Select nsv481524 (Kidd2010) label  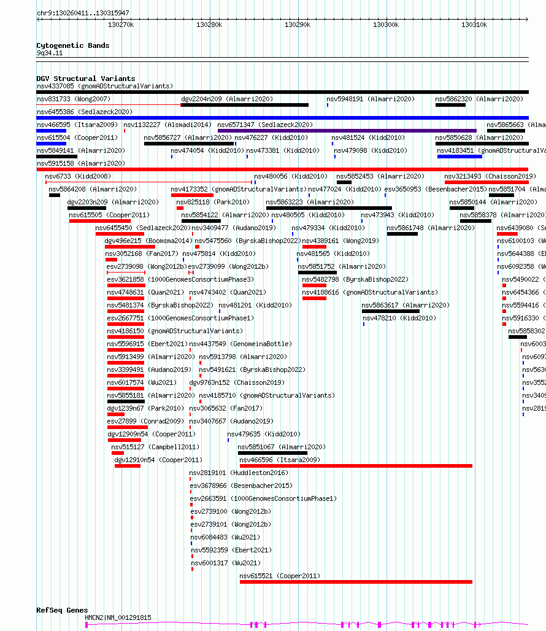tap(368, 137)
